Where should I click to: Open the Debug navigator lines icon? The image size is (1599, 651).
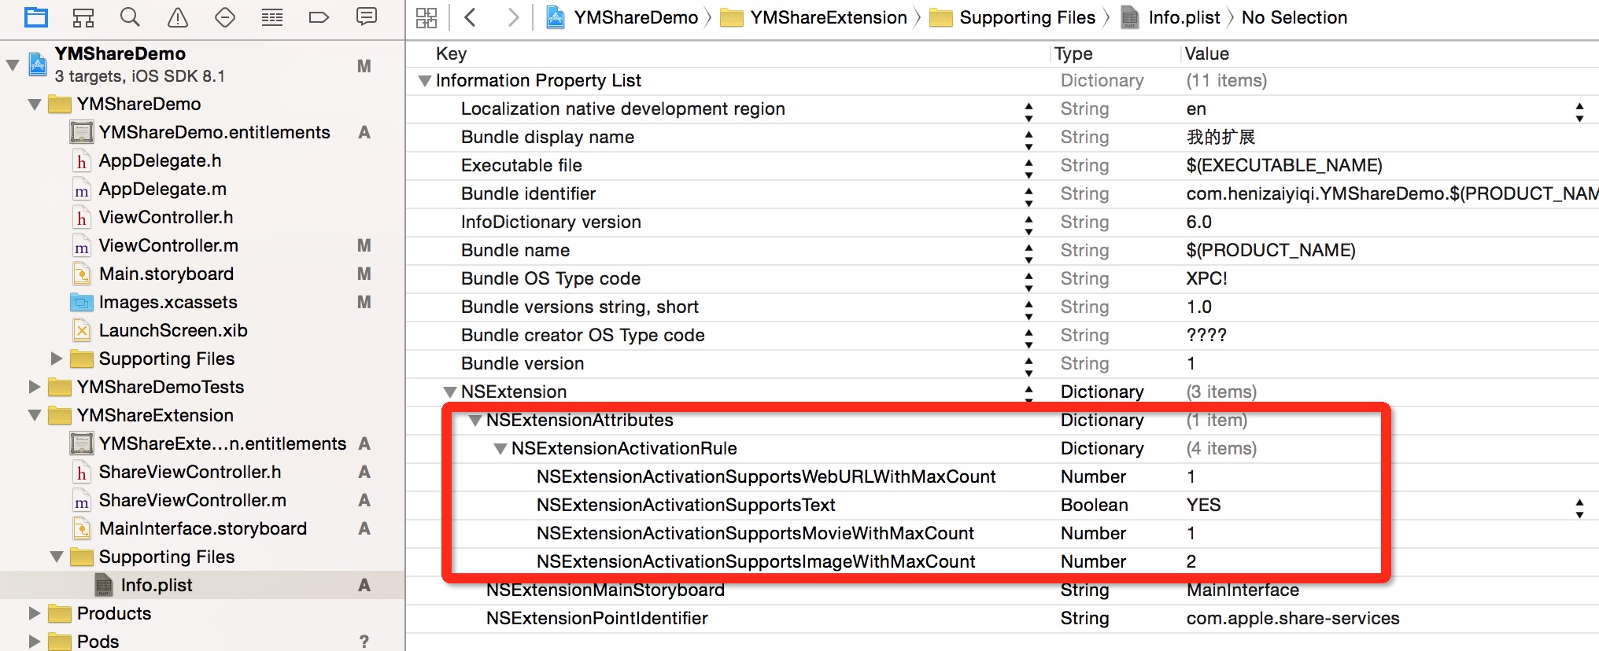272,17
